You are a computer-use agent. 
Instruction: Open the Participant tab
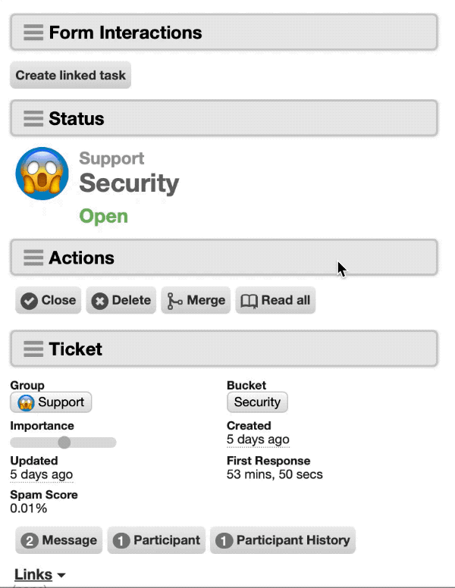(x=156, y=540)
